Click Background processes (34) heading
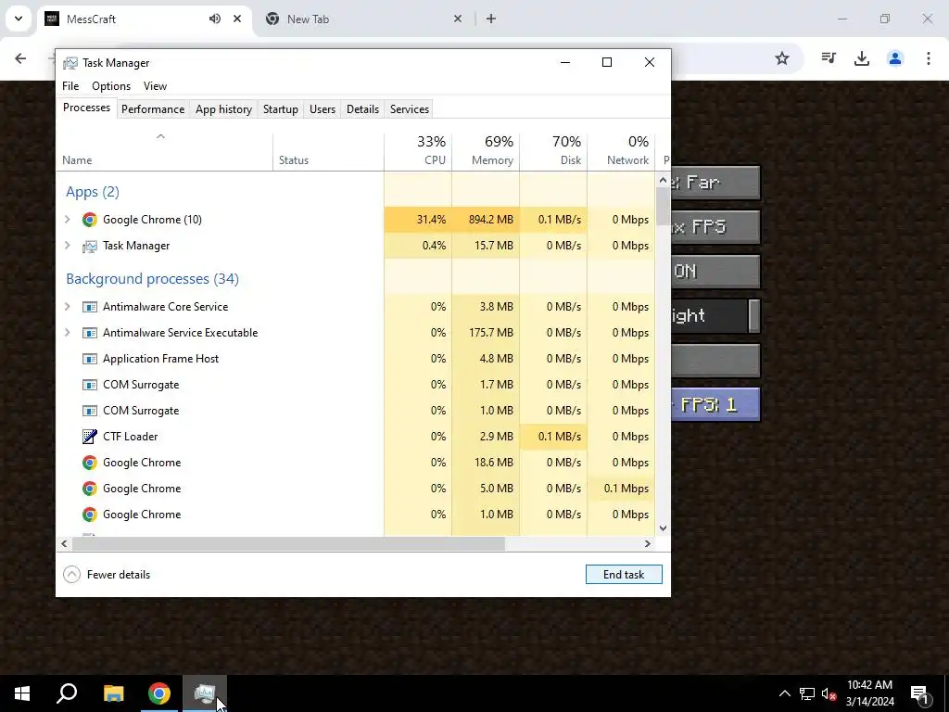The width and height of the screenshot is (949, 712). [153, 279]
